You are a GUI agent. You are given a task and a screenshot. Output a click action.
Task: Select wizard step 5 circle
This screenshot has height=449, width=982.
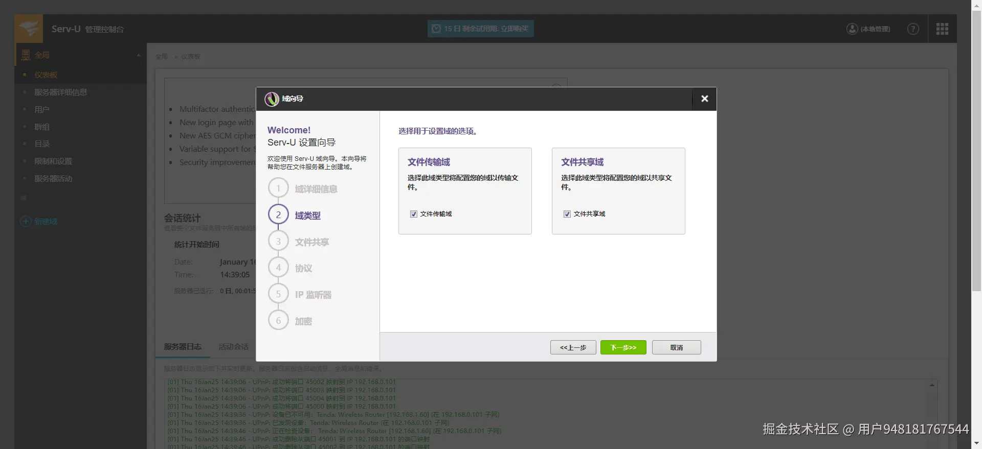click(x=278, y=294)
